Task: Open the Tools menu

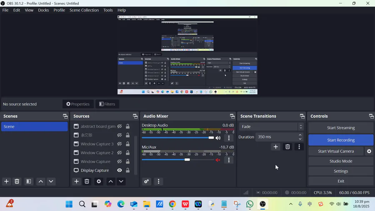Action: (x=108, y=10)
